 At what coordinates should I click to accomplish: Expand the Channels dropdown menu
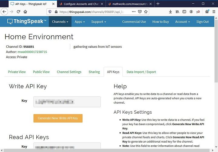[x=60, y=22]
